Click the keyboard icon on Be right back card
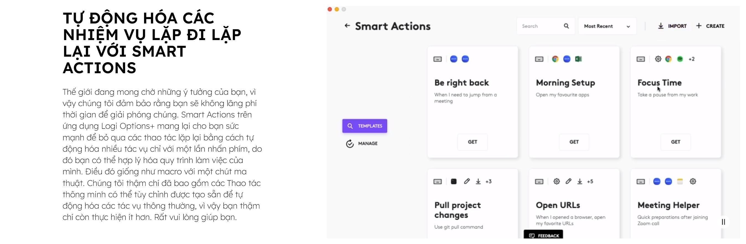Viewport: 746px width, 244px height. coord(437,59)
